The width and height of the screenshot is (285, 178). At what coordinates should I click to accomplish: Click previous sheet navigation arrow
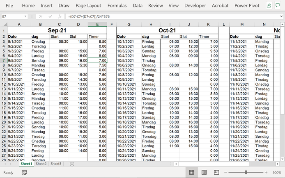click(x=5, y=164)
